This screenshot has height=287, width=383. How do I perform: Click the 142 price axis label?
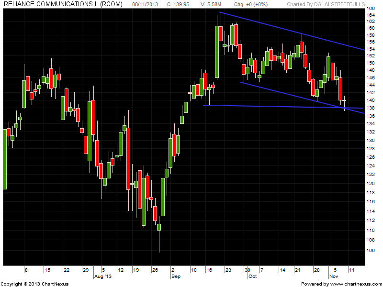click(x=371, y=93)
